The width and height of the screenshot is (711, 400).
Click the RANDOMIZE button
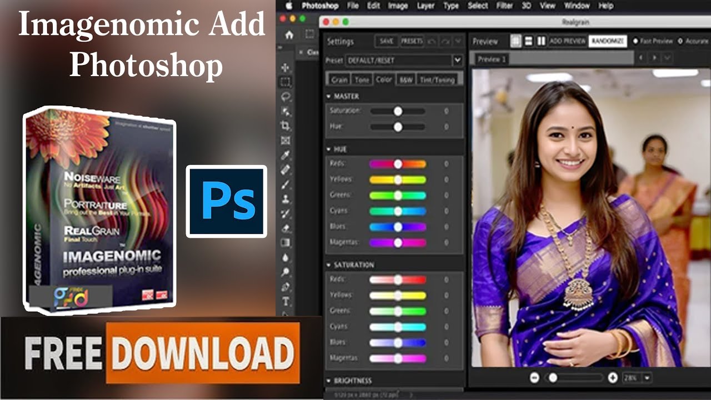coord(607,41)
